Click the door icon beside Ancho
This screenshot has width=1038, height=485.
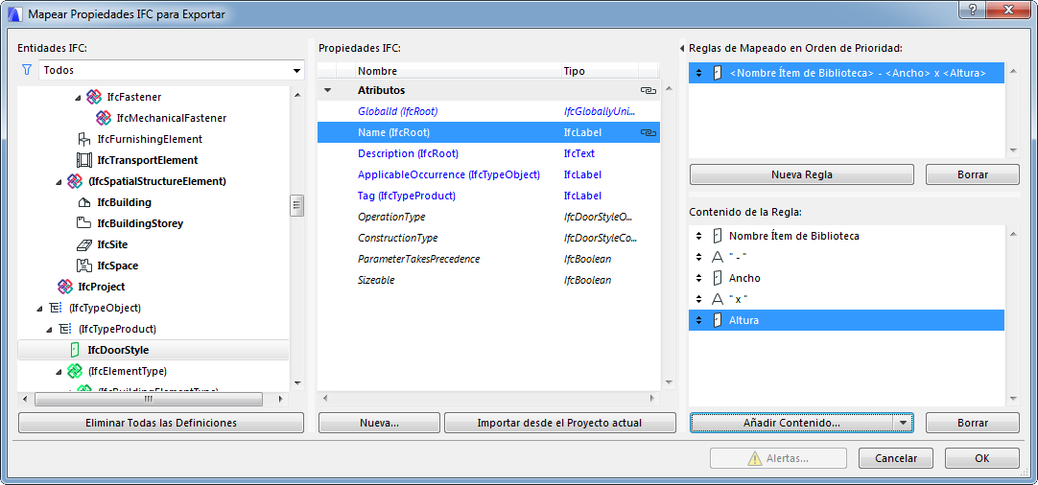pos(717,278)
